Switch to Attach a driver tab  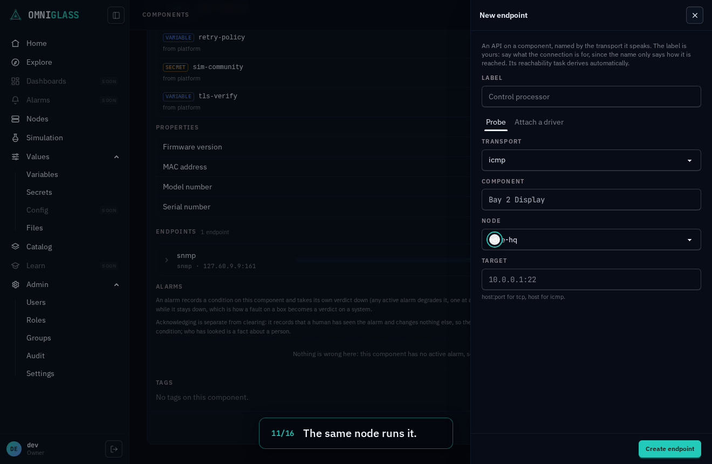pos(539,122)
